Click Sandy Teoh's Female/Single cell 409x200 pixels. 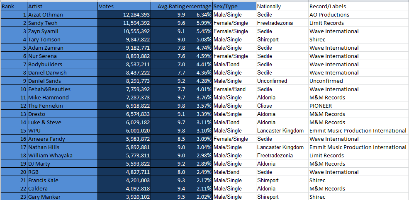[234, 23]
